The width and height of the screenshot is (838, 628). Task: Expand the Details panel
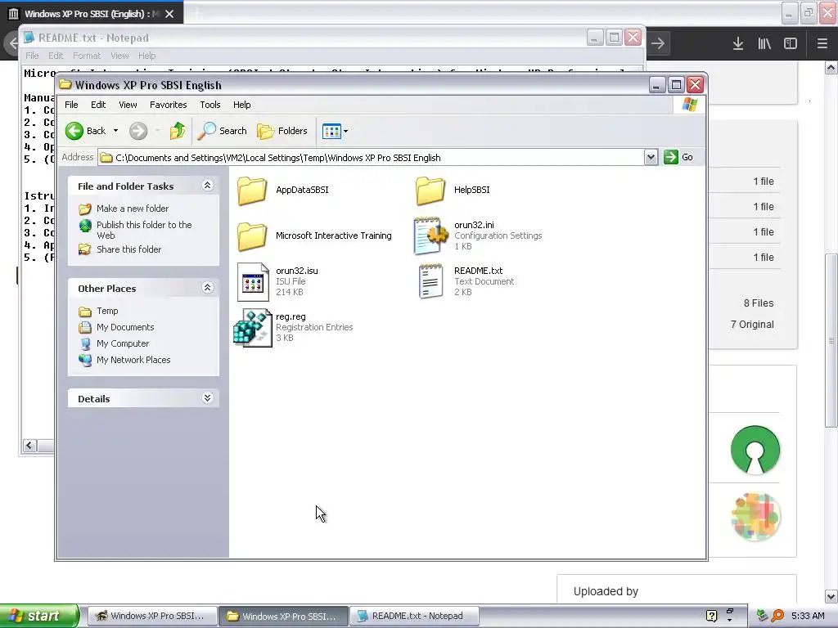208,398
